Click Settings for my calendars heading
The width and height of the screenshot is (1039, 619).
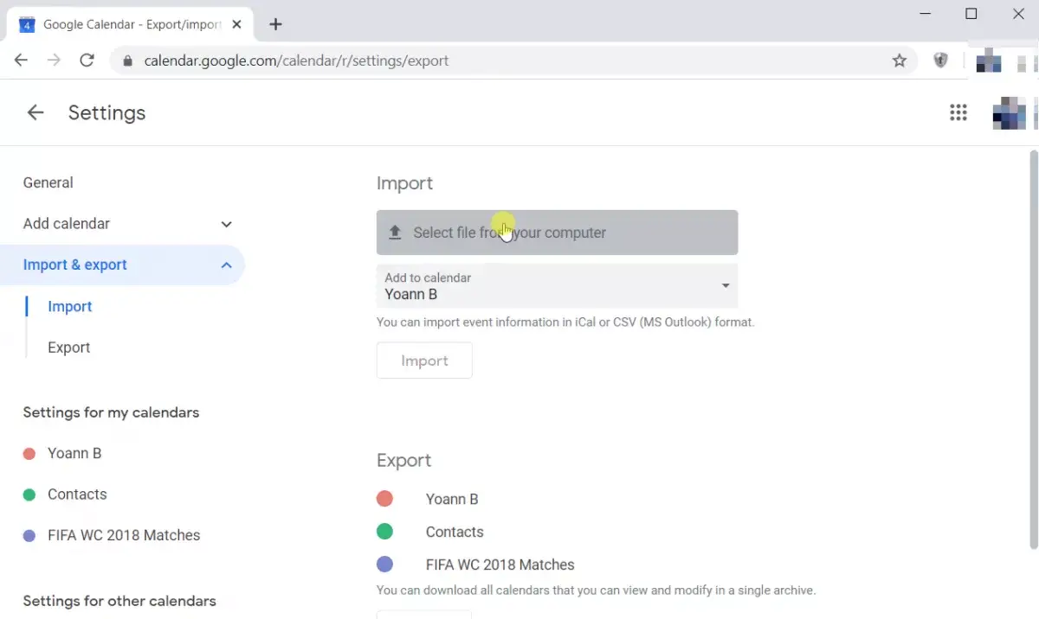[x=111, y=412]
